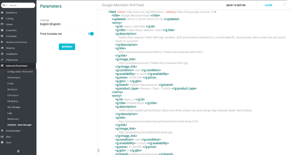
Task: Open the Customers menu item
Action: coord(11,30)
